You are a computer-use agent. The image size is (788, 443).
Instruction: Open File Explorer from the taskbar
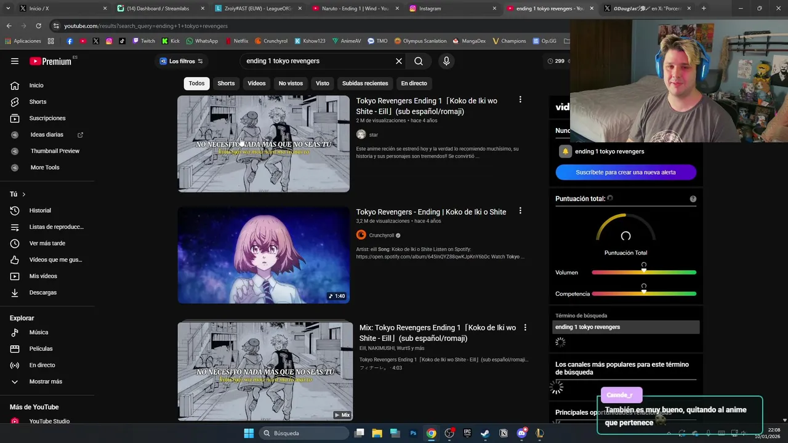pos(377,433)
